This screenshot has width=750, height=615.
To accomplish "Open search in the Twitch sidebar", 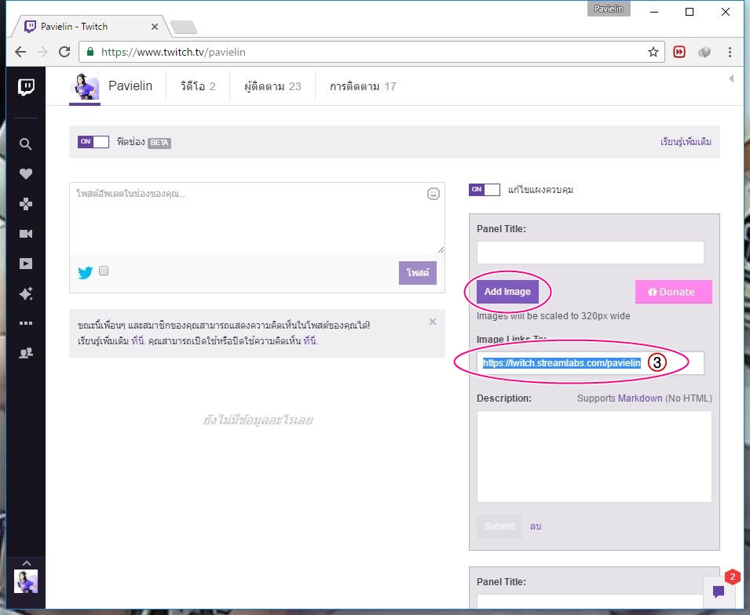I will 26,144.
